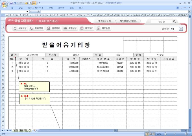Click the insert function fx icon
This screenshot has height=136, width=192.
[x=39, y=12]
